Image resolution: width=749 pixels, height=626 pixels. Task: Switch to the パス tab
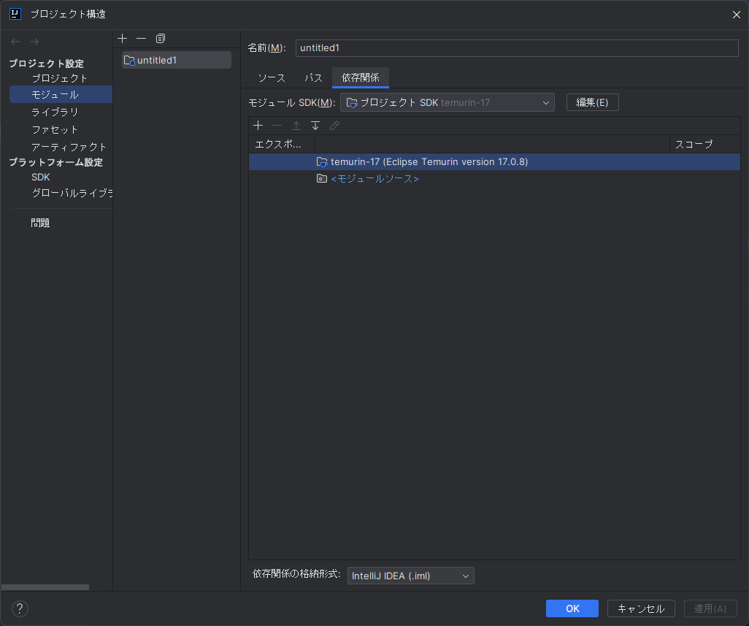(313, 78)
